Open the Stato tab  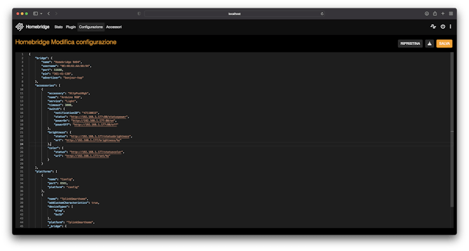coord(58,27)
